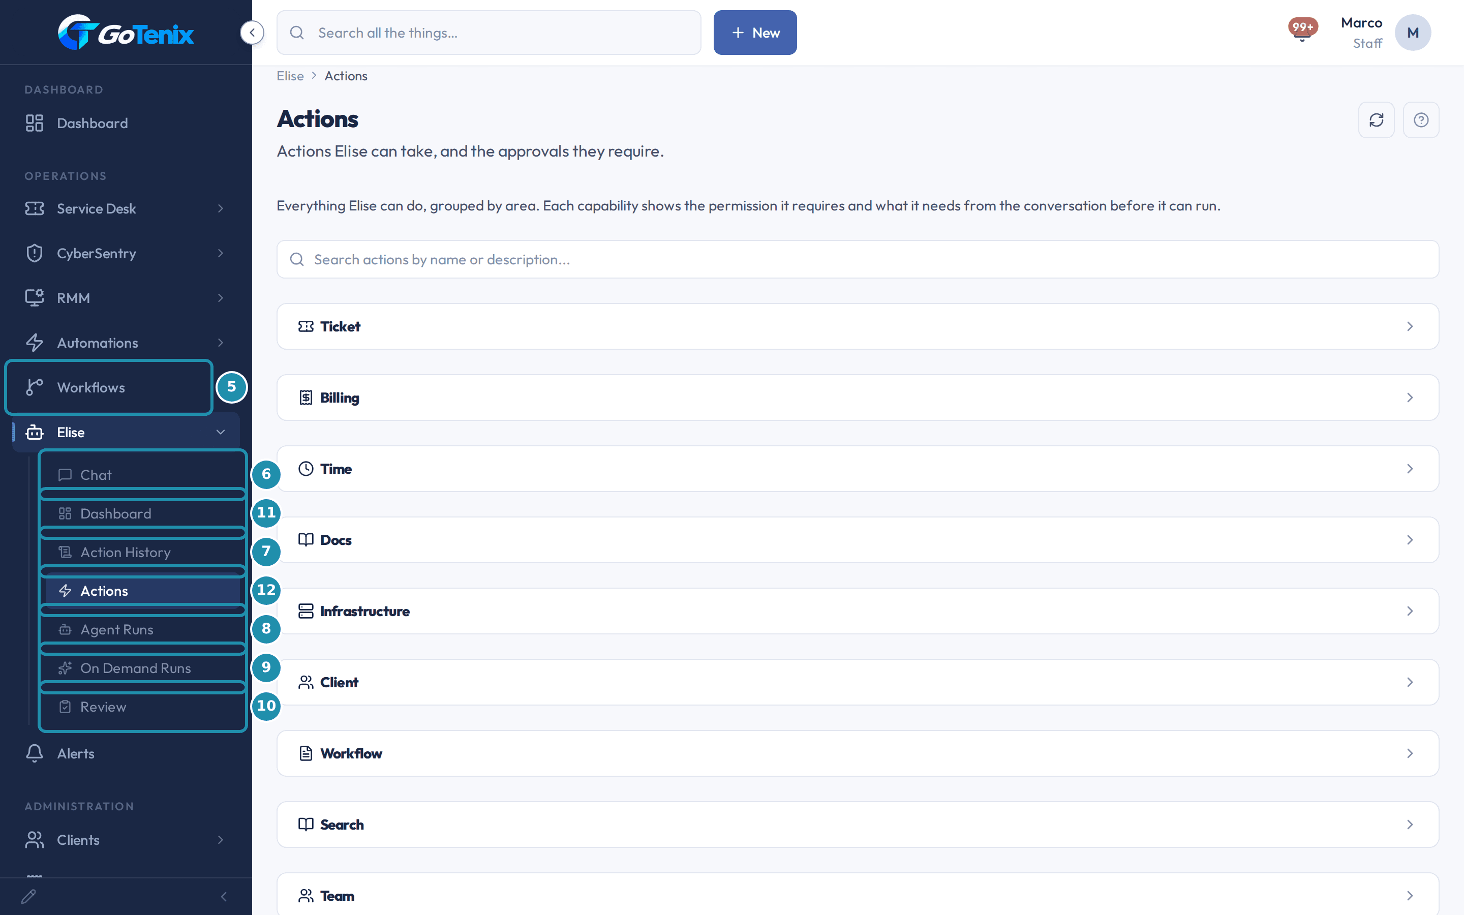The width and height of the screenshot is (1464, 915).
Task: Open Agent Runs under Elise
Action: [143, 629]
